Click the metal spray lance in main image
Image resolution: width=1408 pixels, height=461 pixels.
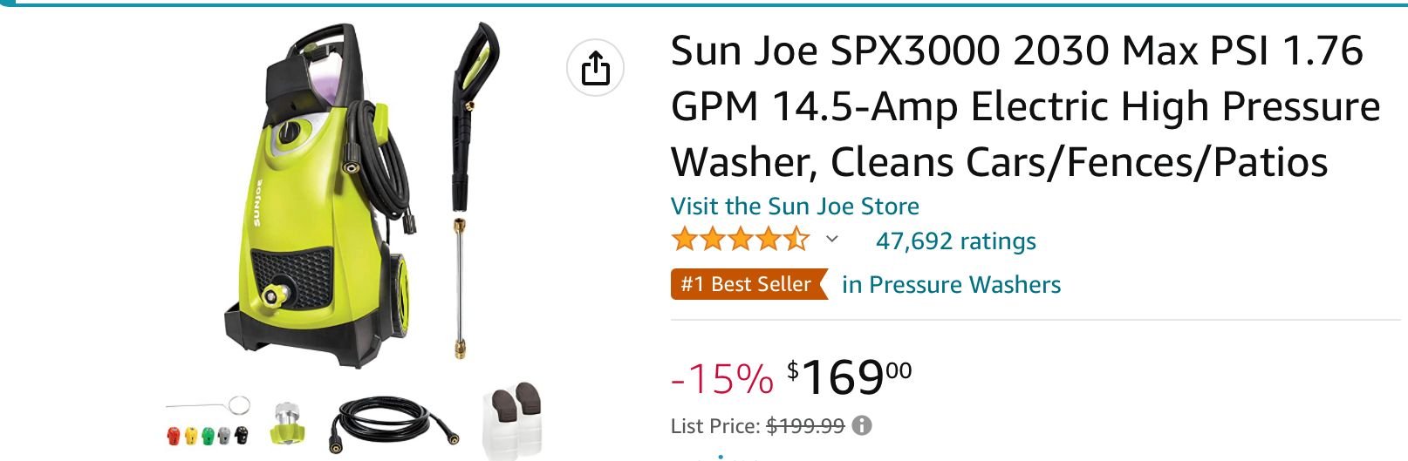459,288
